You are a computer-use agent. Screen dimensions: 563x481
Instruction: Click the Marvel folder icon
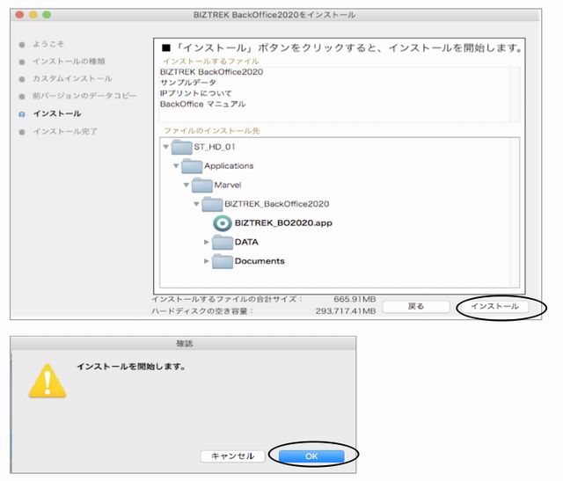pyautogui.click(x=202, y=185)
